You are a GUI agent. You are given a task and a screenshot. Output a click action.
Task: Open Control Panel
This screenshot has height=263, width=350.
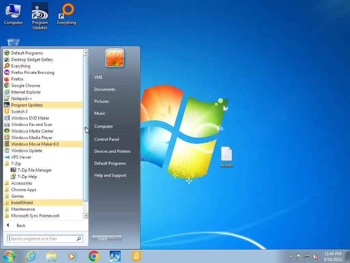point(115,139)
